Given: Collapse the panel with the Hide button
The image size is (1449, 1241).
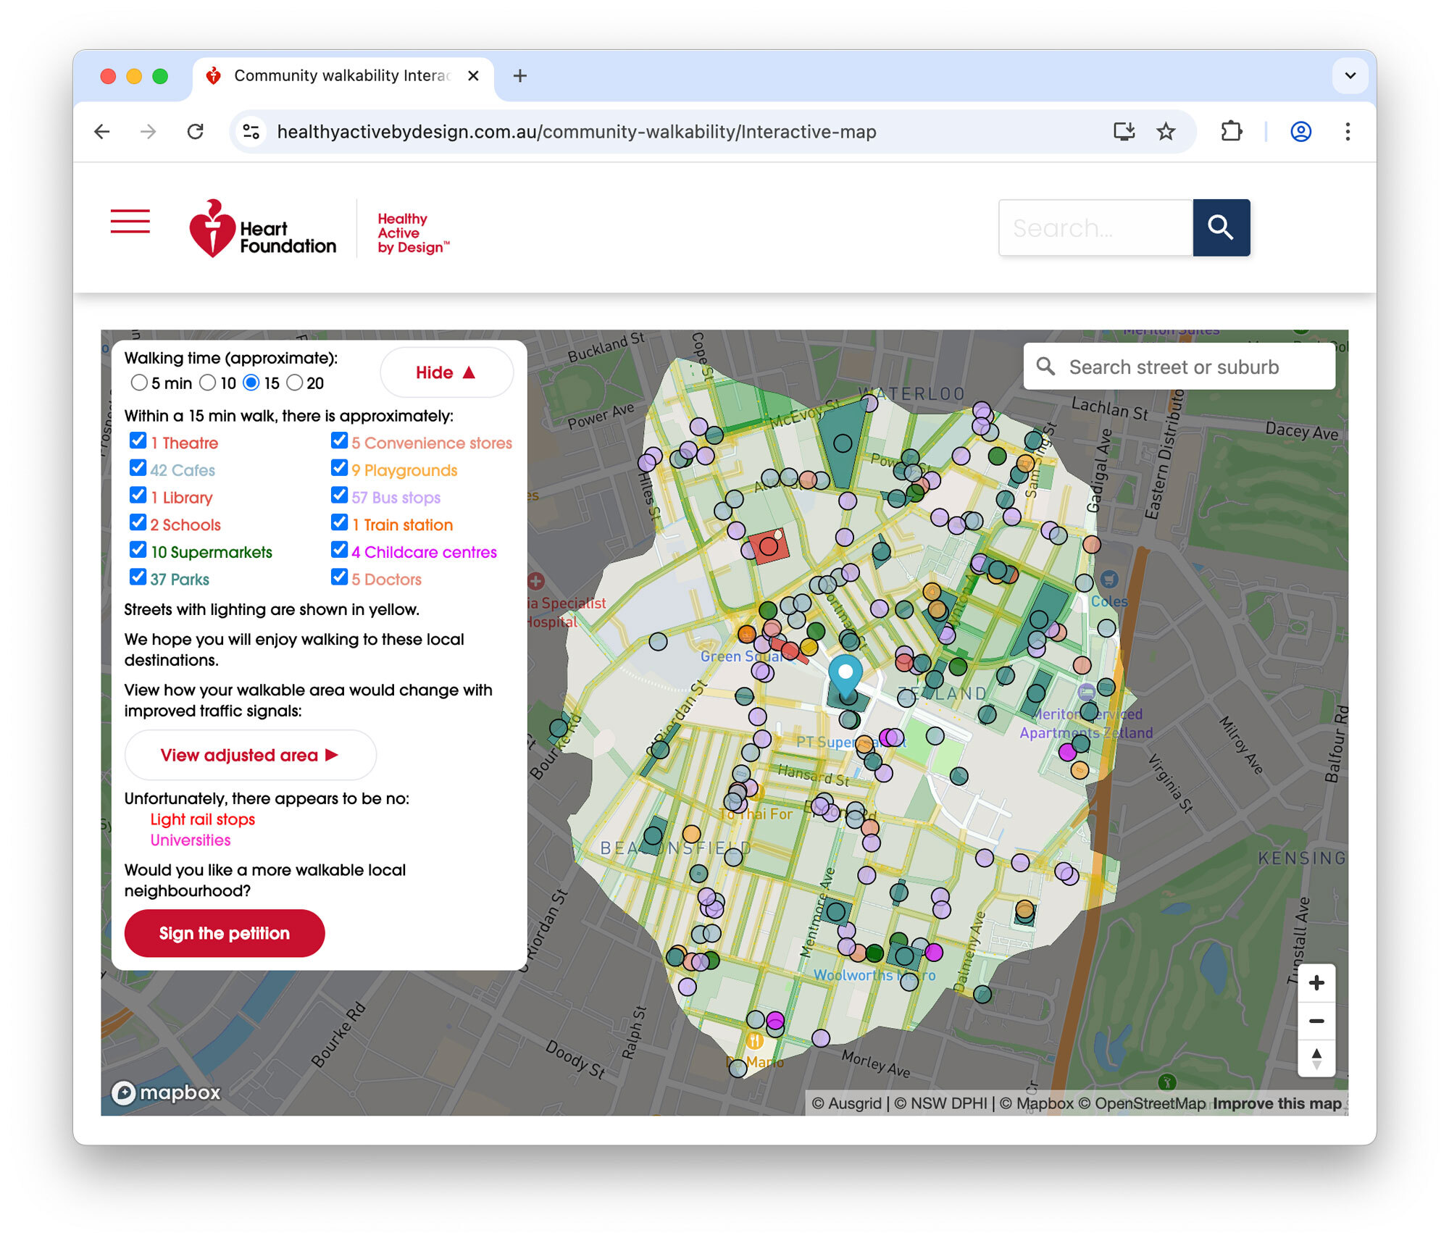Looking at the screenshot, I should [446, 372].
